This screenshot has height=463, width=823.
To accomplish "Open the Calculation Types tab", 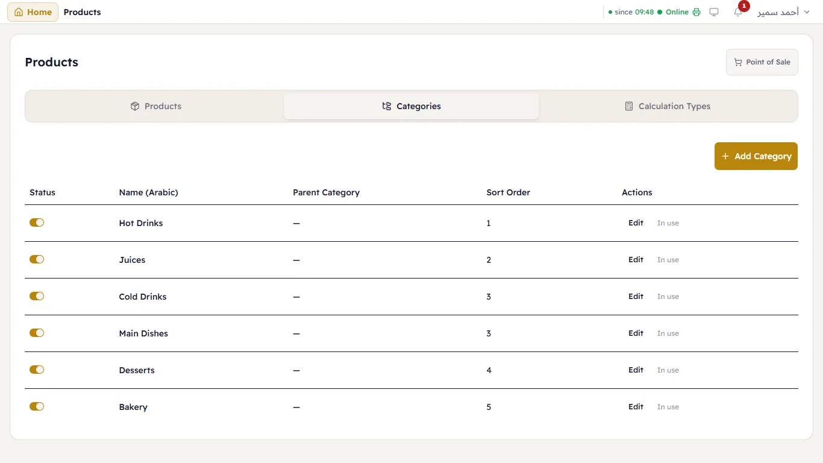I will tap(668, 106).
